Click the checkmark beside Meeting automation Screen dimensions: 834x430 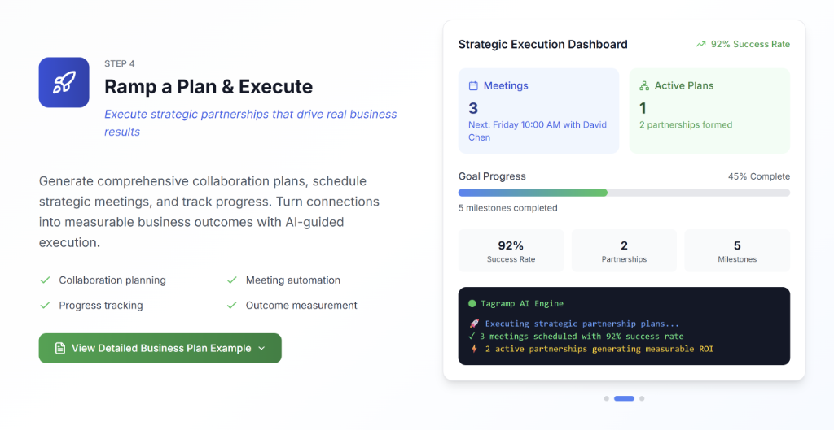pyautogui.click(x=231, y=280)
